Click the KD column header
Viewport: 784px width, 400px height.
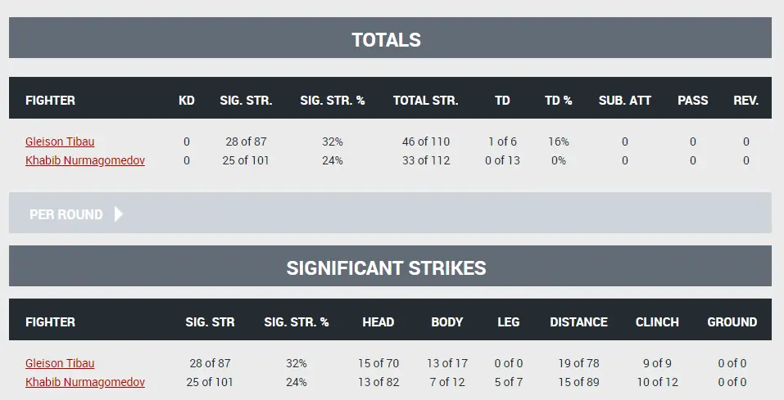(x=187, y=101)
